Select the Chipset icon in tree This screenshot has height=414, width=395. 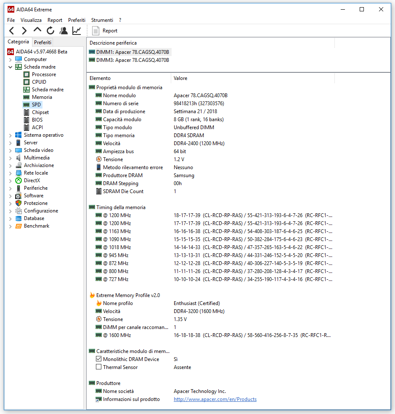(x=27, y=112)
